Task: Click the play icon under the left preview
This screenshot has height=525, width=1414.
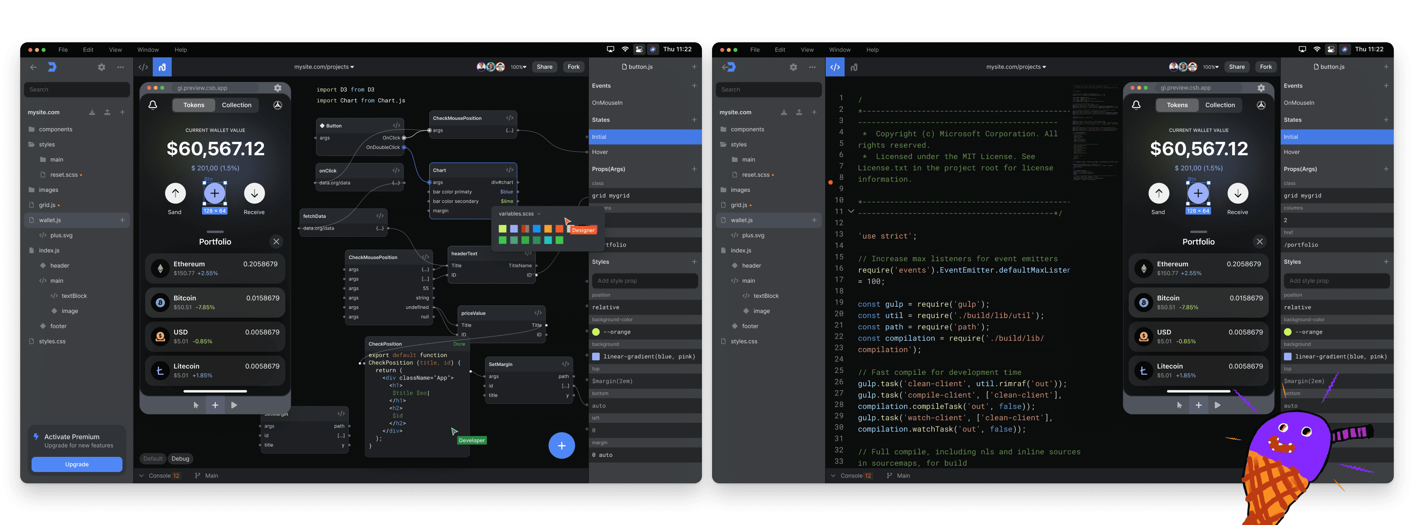Action: [x=234, y=406]
